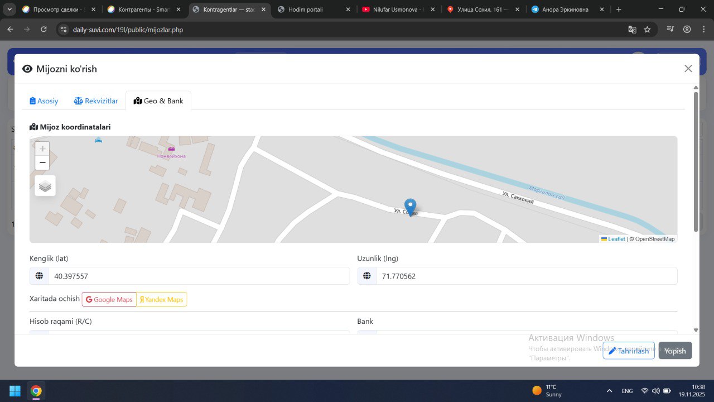Open the map layers control
Screen dimensions: 714x402
pyautogui.click(x=45, y=186)
